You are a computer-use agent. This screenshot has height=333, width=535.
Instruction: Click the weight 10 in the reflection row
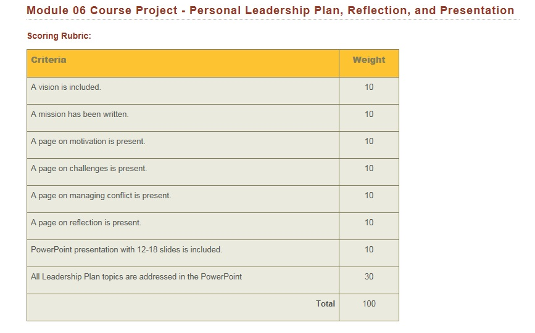[x=369, y=222]
